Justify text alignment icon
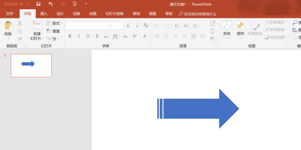 pos(185,36)
